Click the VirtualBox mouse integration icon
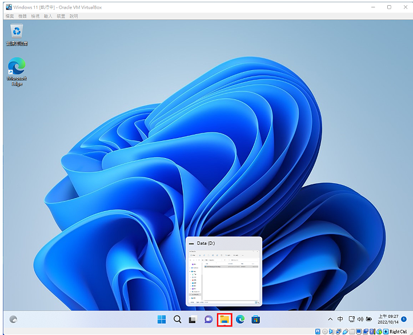Image resolution: width=413 pixels, height=335 pixels. coord(379,332)
